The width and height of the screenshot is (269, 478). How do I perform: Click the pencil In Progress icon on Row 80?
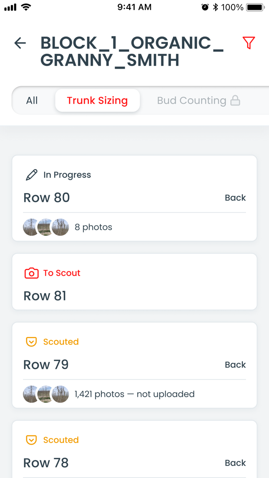point(32,174)
